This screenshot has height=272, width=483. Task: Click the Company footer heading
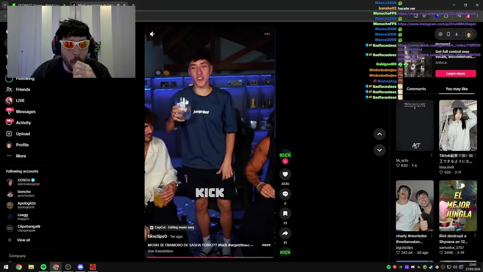pos(17,256)
